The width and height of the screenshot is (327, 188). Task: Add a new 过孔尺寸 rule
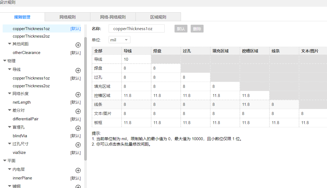(x=78, y=145)
